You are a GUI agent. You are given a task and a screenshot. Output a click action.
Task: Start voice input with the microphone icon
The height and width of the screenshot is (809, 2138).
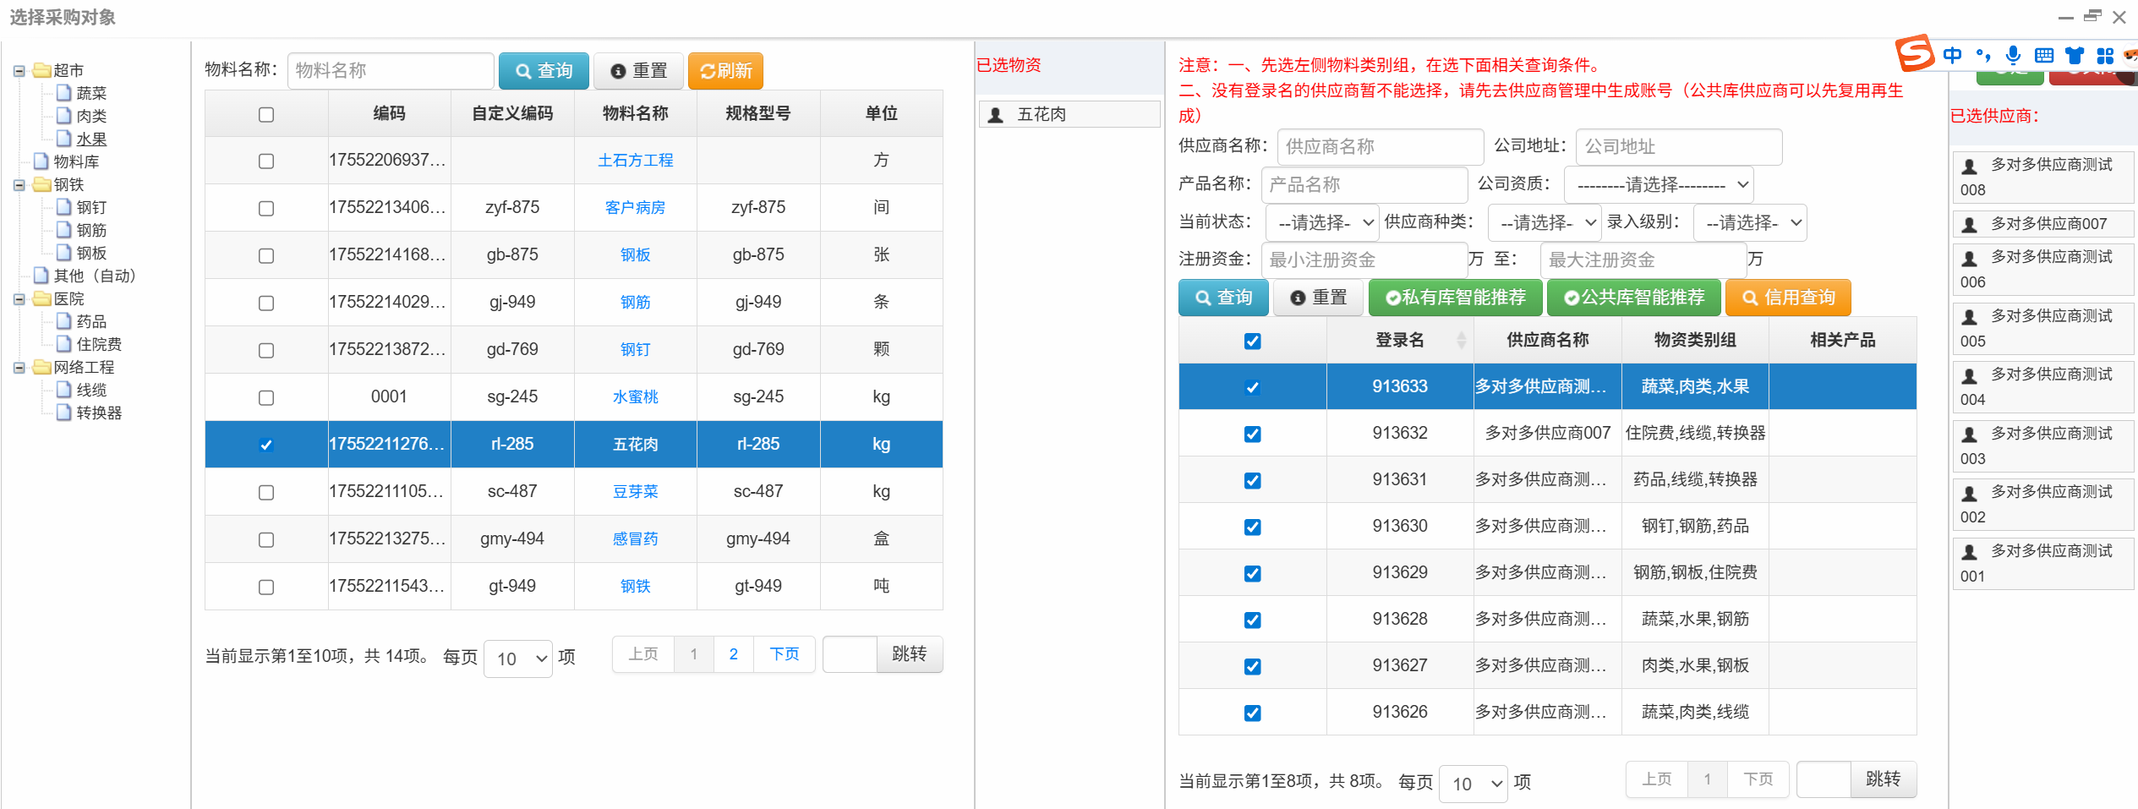(2013, 54)
